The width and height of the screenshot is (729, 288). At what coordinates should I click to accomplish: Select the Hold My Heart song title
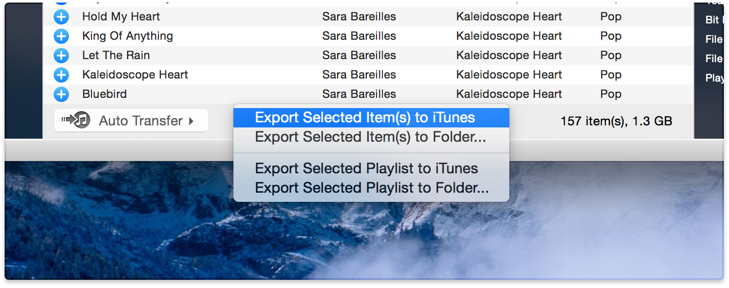click(121, 17)
